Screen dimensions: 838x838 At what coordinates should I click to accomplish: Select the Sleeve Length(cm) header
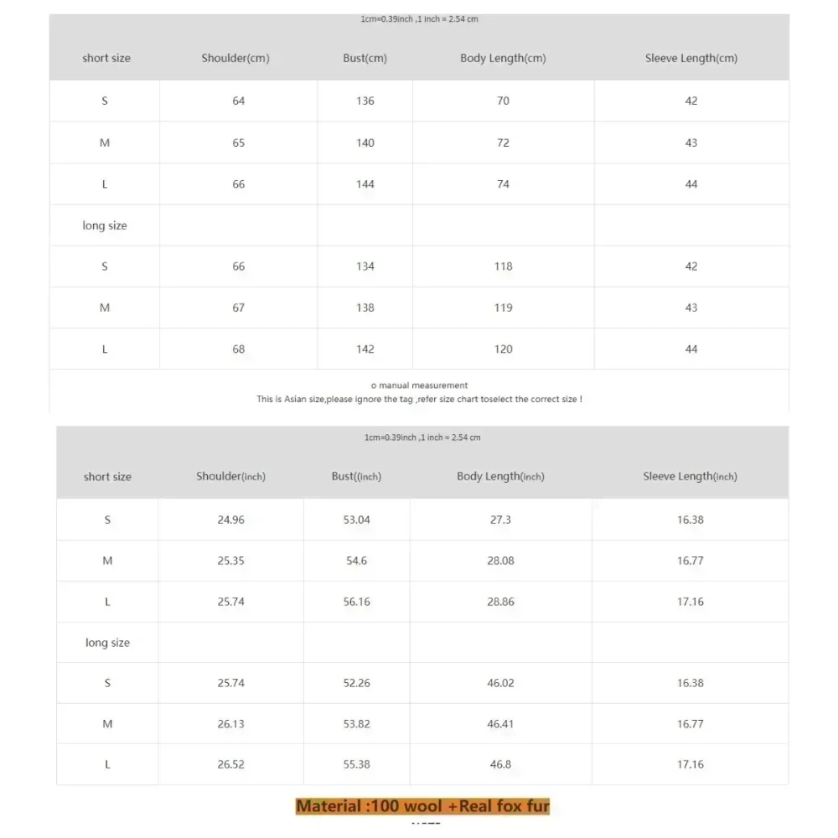pos(691,59)
